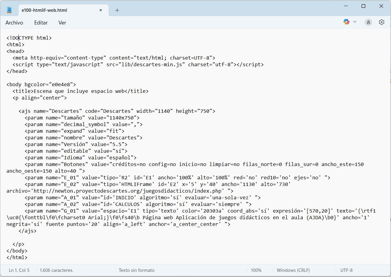This screenshot has height=277, width=391.
Task: Add a new tab with the plus button
Action: [117, 10]
